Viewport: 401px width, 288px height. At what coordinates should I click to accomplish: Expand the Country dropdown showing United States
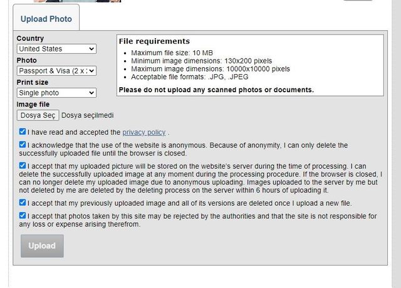pos(56,49)
